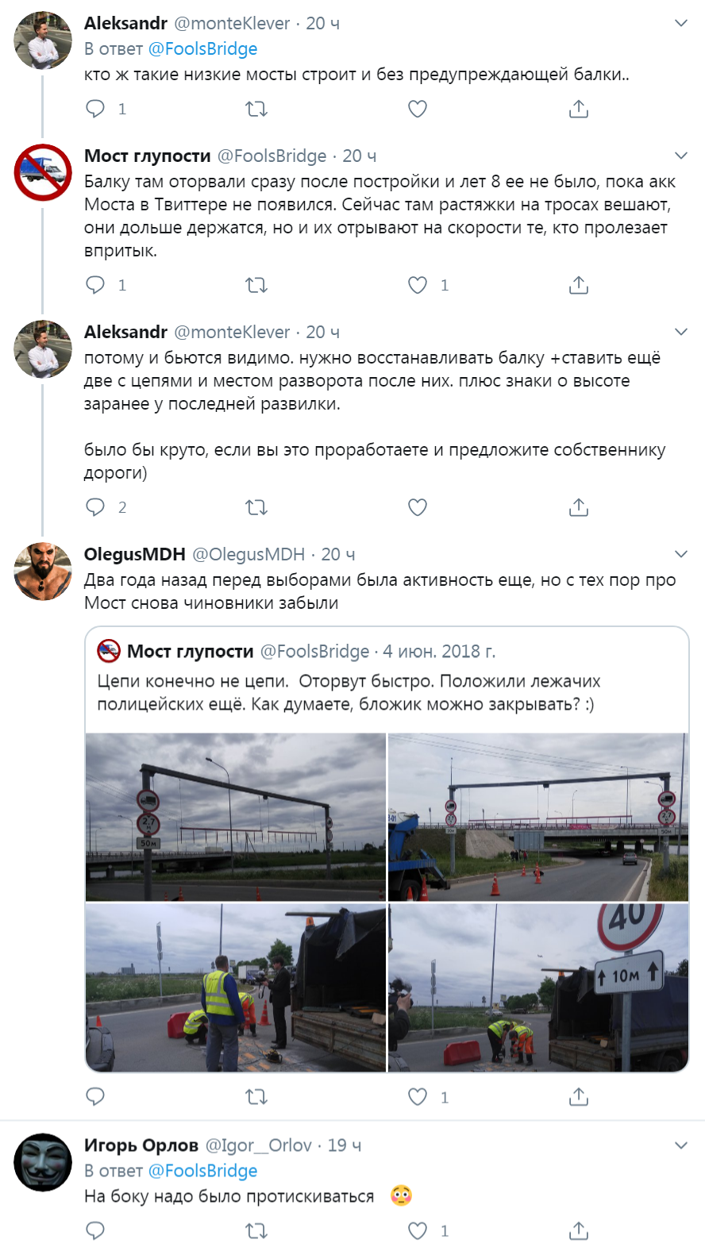Expand the options chevron on Игорь Орлов's tweet

[x=680, y=1145]
